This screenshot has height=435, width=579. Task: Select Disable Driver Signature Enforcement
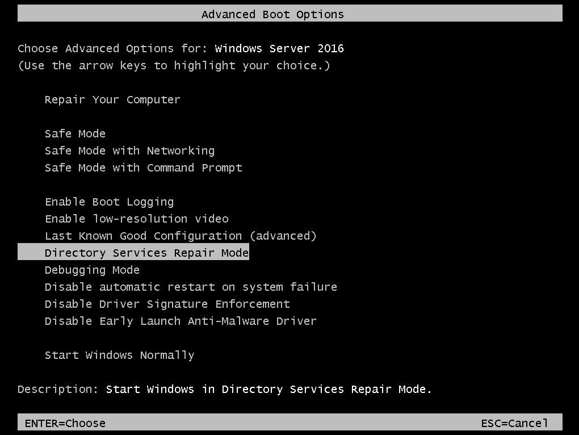(x=167, y=304)
